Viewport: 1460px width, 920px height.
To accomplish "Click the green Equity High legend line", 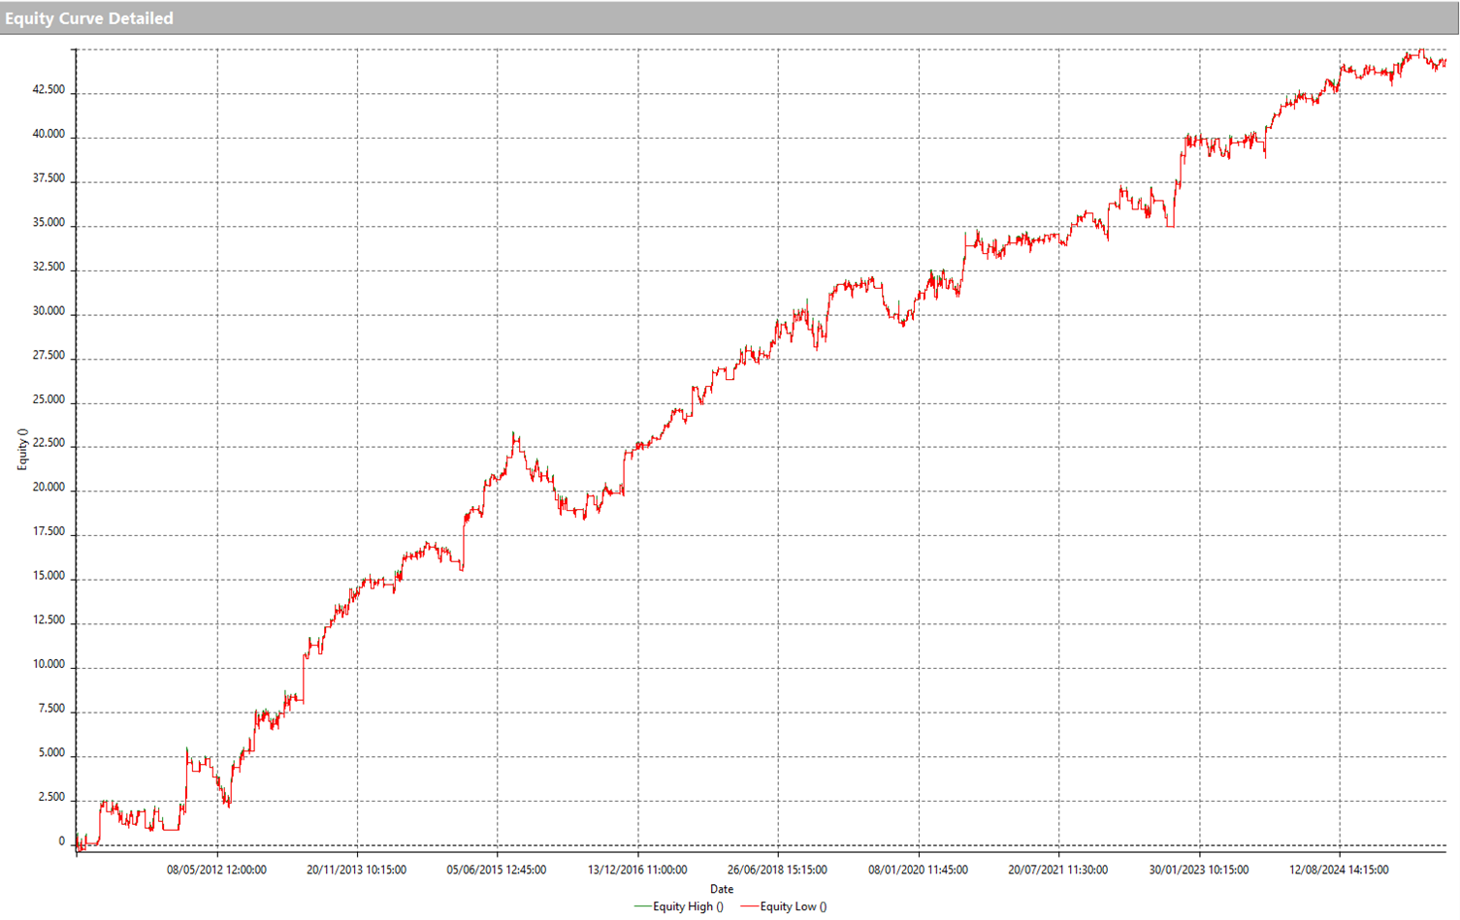I will [x=642, y=906].
